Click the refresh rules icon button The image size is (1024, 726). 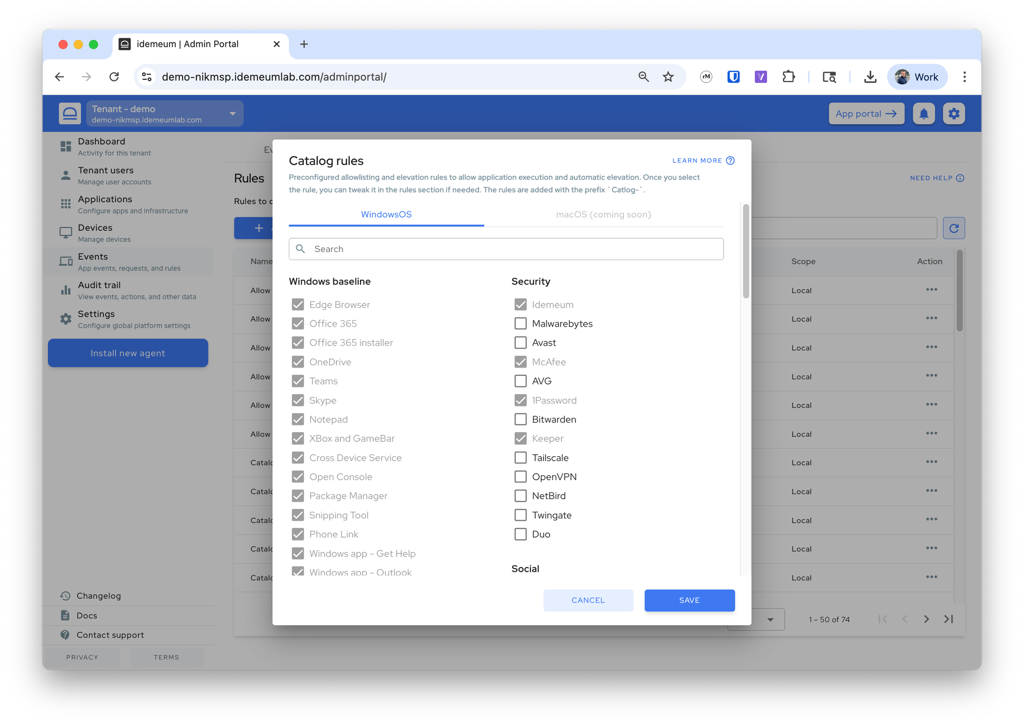click(954, 228)
